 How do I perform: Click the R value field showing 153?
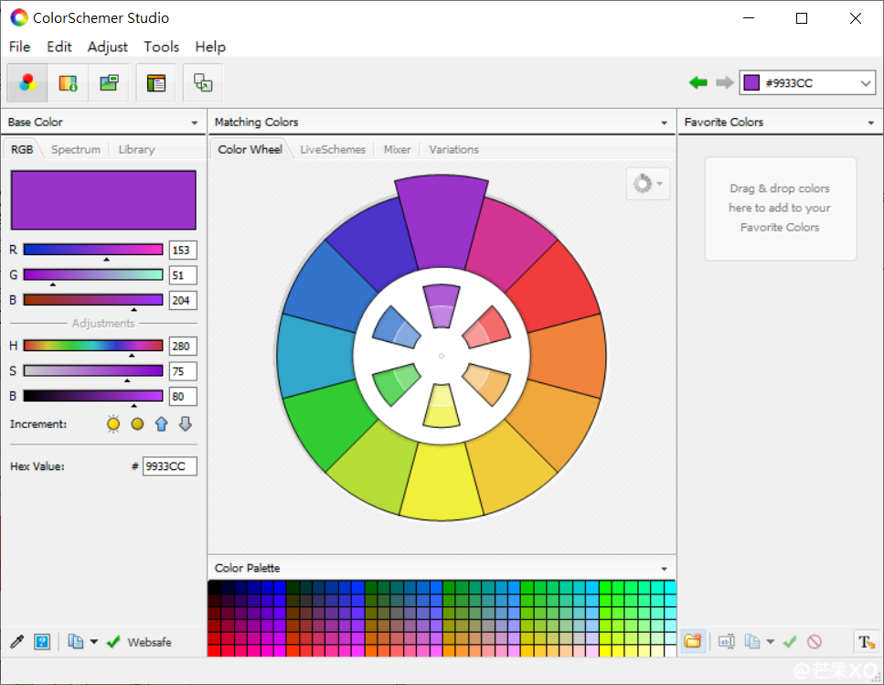coord(183,251)
